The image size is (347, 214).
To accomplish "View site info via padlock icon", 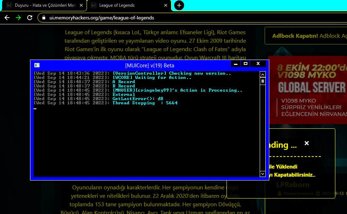I will click(44, 18).
